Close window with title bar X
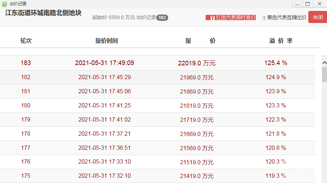This screenshot has height=183, width=327. [319, 4]
